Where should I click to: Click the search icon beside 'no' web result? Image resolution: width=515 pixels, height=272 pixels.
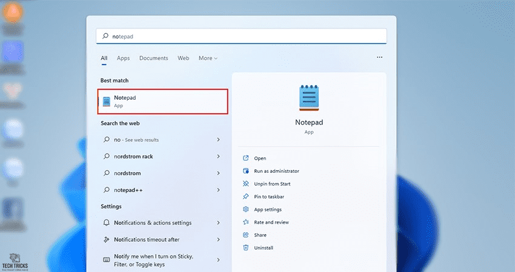107,139
